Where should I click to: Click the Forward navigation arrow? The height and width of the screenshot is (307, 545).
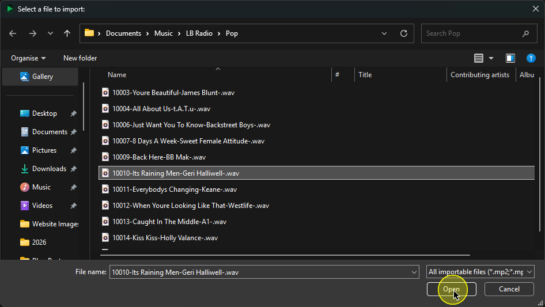coord(33,33)
